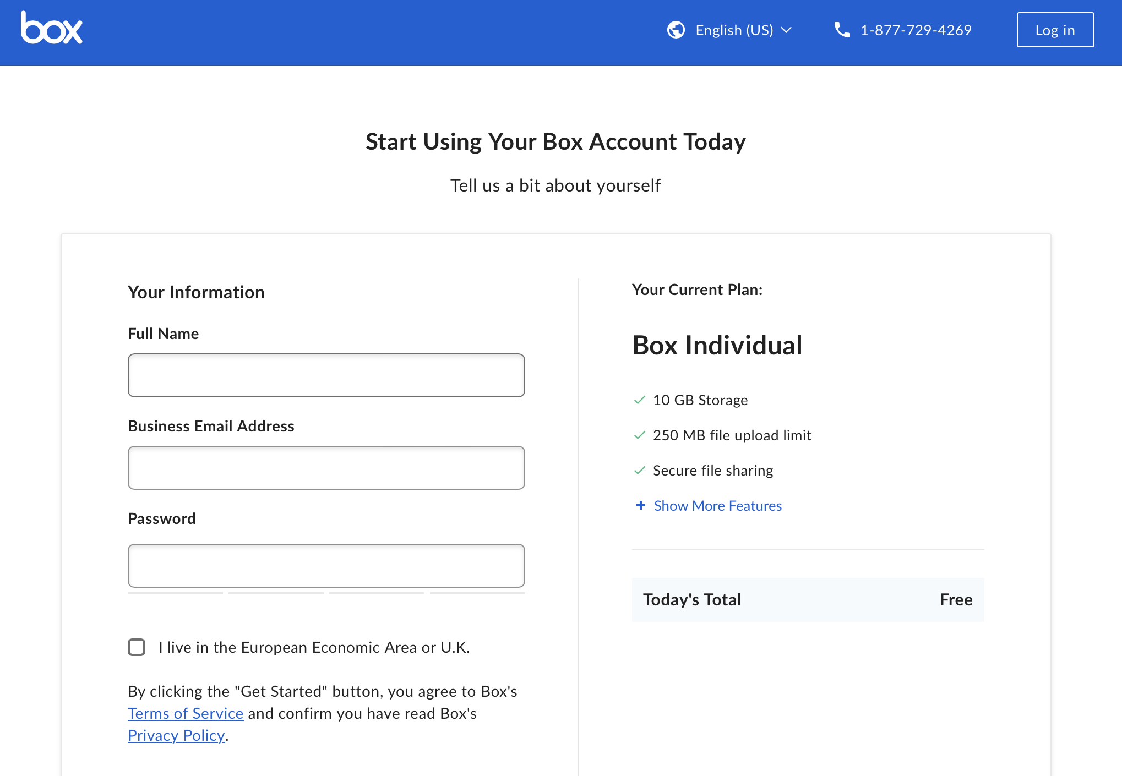The width and height of the screenshot is (1122, 776).
Task: Click the phone handset icon
Action: click(x=842, y=30)
